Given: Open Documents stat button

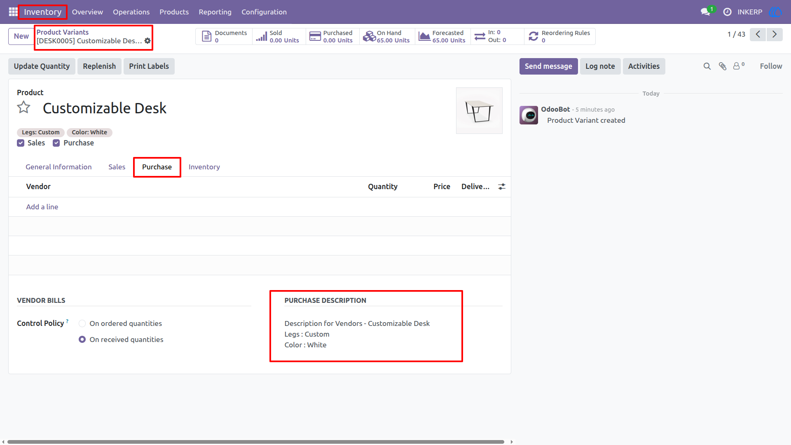Looking at the screenshot, I should tap(224, 36).
